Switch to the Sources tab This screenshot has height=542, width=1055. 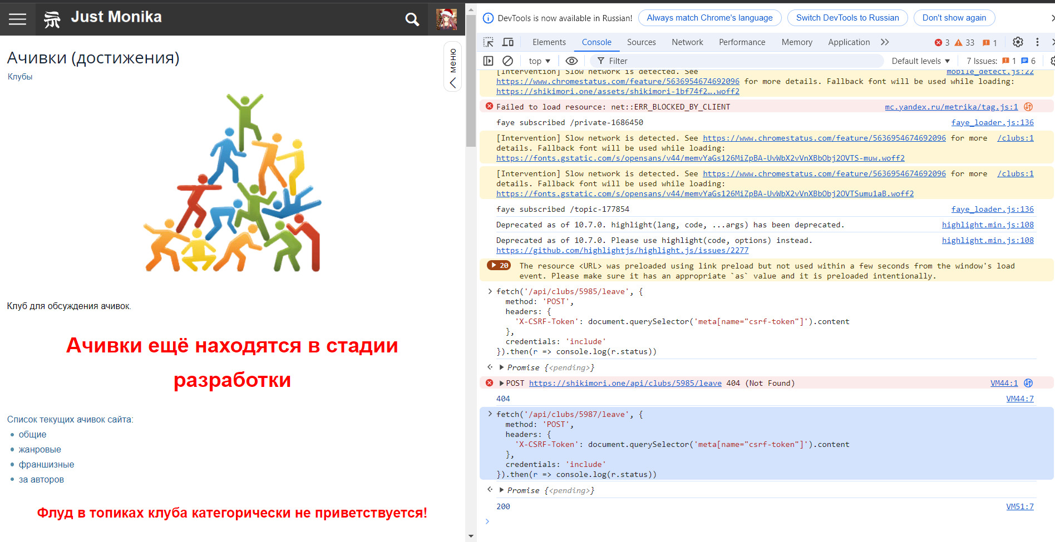(x=641, y=42)
